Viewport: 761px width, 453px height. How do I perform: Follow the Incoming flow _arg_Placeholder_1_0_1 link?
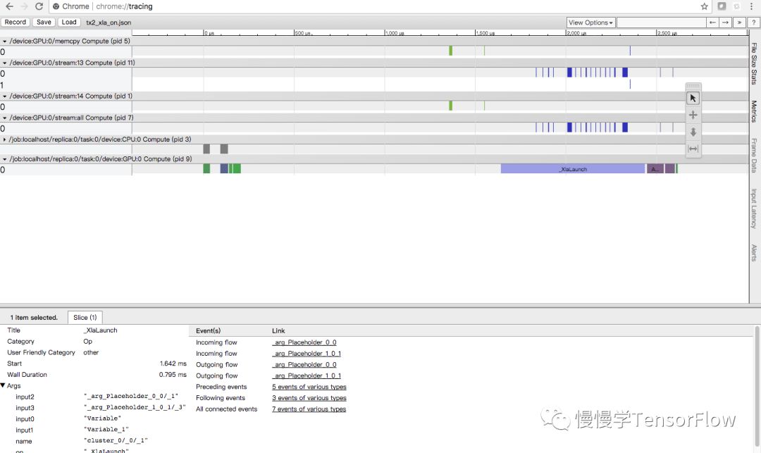click(307, 354)
